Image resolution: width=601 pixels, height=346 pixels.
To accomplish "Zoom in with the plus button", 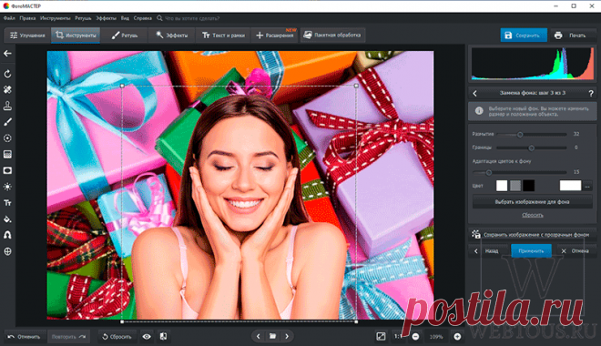I will (x=457, y=337).
